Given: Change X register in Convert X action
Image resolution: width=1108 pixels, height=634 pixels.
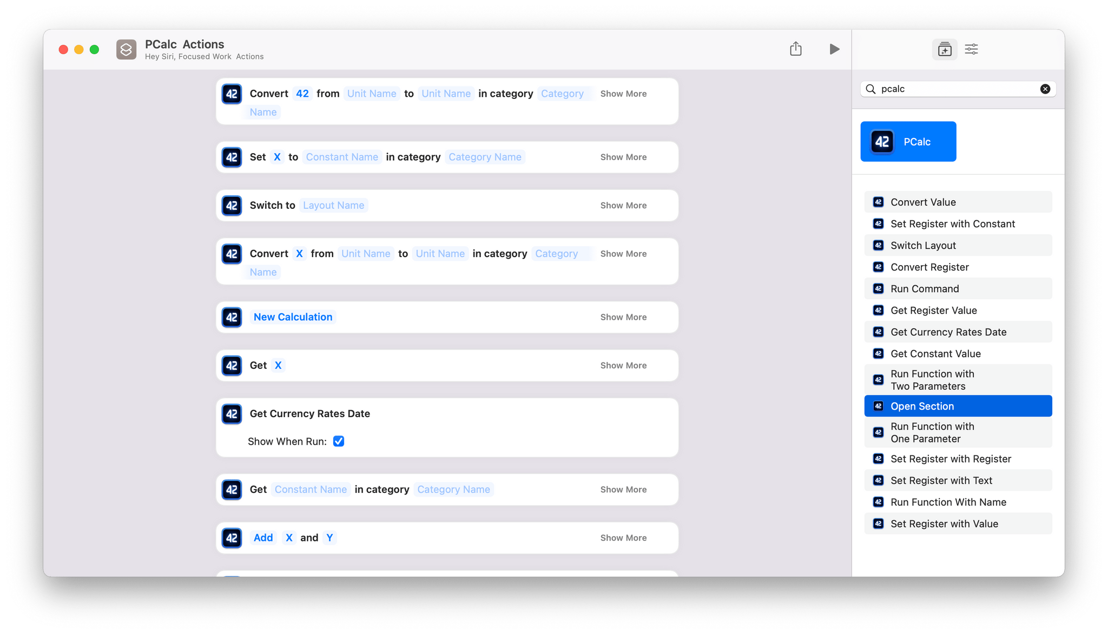Looking at the screenshot, I should click(299, 254).
